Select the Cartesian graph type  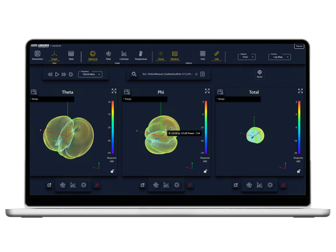click(x=124, y=55)
